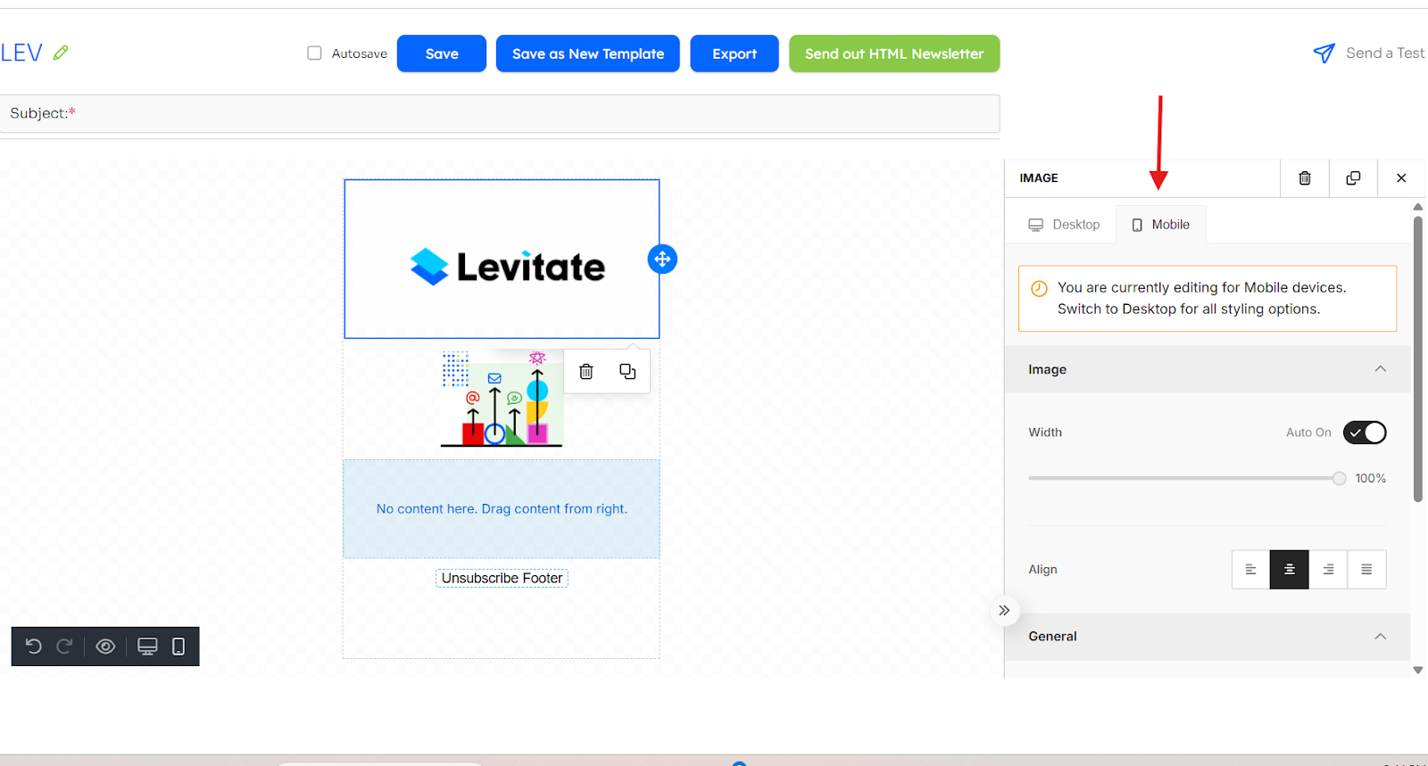Enable the Autosave checkbox
Screen dimensions: 1428x766
point(314,54)
